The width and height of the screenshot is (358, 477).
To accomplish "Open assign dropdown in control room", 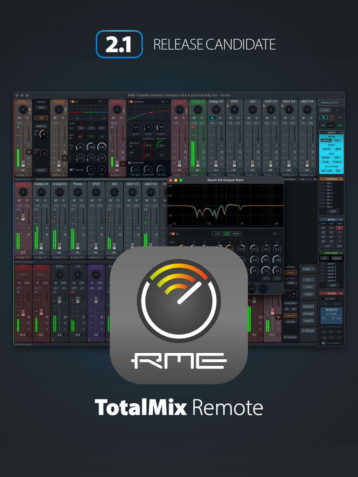I will pyautogui.click(x=308, y=269).
